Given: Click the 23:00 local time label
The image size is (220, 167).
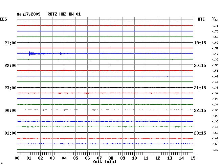Looking at the screenshot, I should pyautogui.click(x=10, y=88).
